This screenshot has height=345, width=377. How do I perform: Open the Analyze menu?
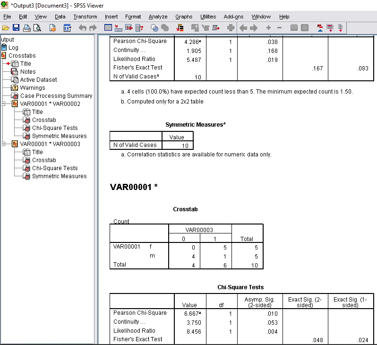pyautogui.click(x=158, y=17)
